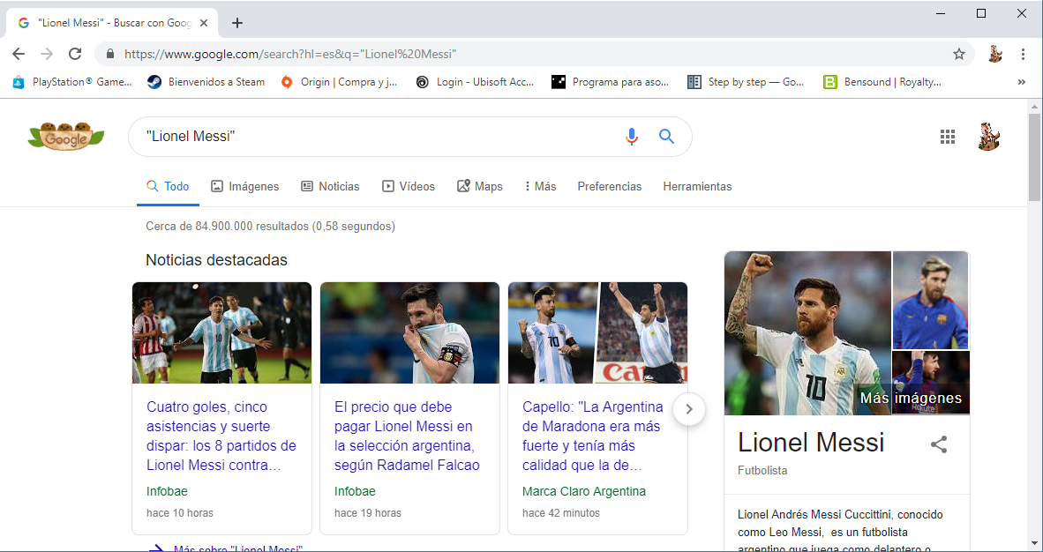Click inside the Google search box

379,137
